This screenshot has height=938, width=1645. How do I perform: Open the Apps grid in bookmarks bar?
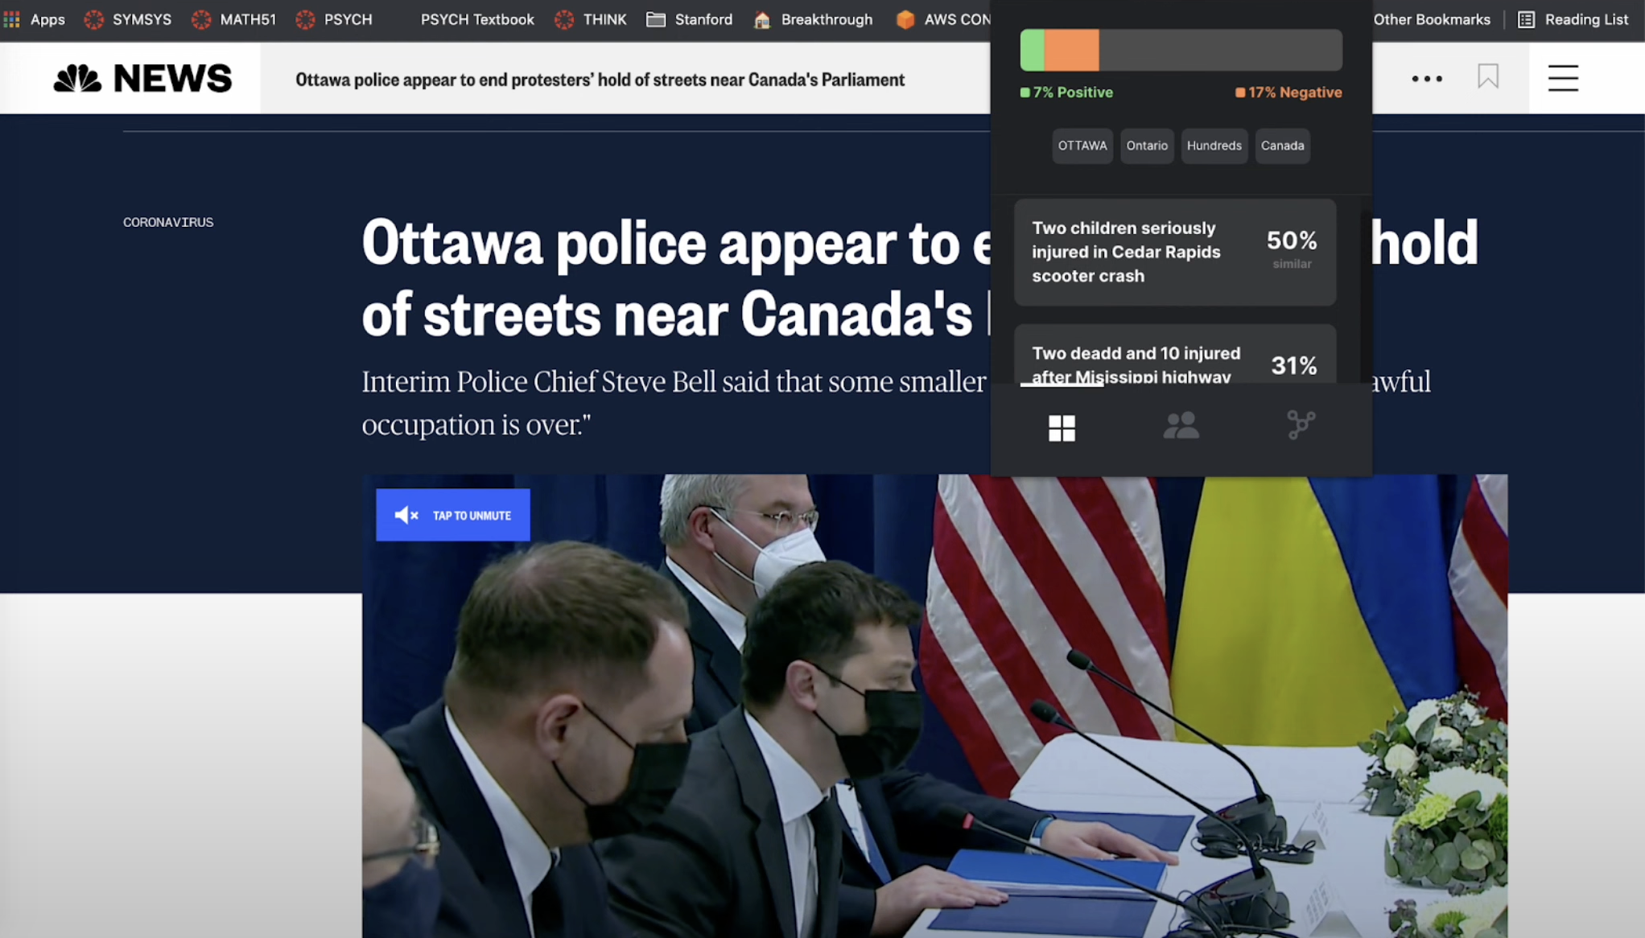(x=34, y=19)
